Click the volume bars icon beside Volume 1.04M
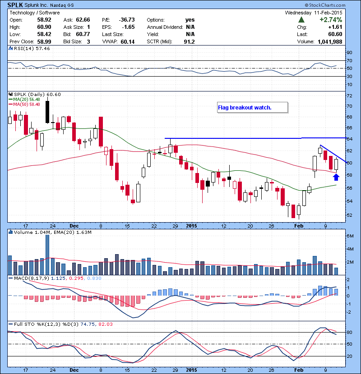The width and height of the screenshot is (361, 374). tap(10, 232)
